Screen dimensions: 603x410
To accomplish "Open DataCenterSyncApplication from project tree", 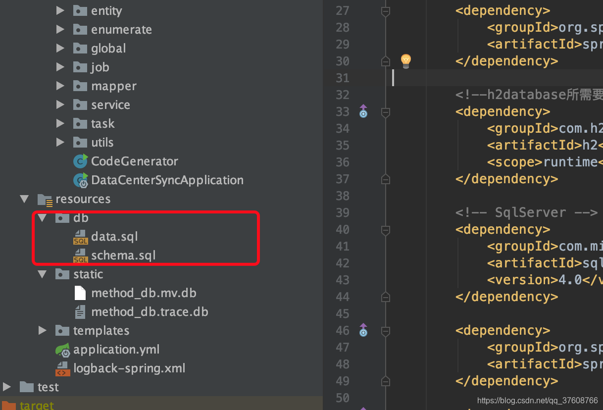I will coord(167,180).
